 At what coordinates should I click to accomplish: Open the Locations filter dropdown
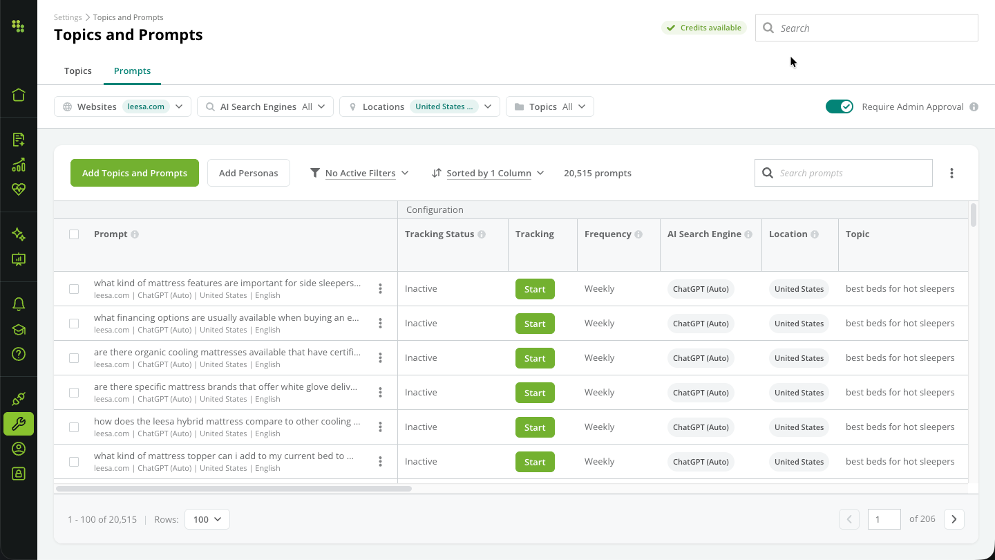pos(419,106)
